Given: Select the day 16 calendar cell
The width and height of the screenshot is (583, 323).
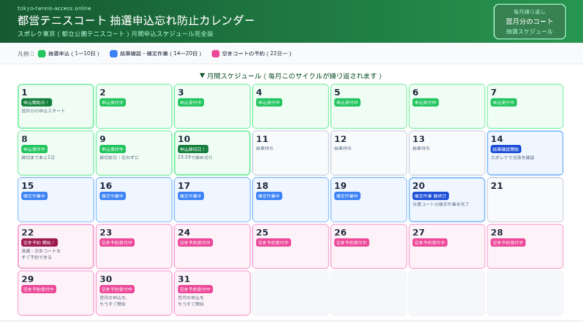Looking at the screenshot, I should [x=134, y=200].
